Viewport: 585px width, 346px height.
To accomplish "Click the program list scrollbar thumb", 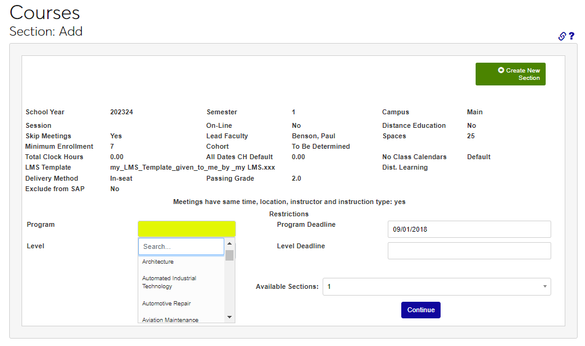I will click(230, 255).
